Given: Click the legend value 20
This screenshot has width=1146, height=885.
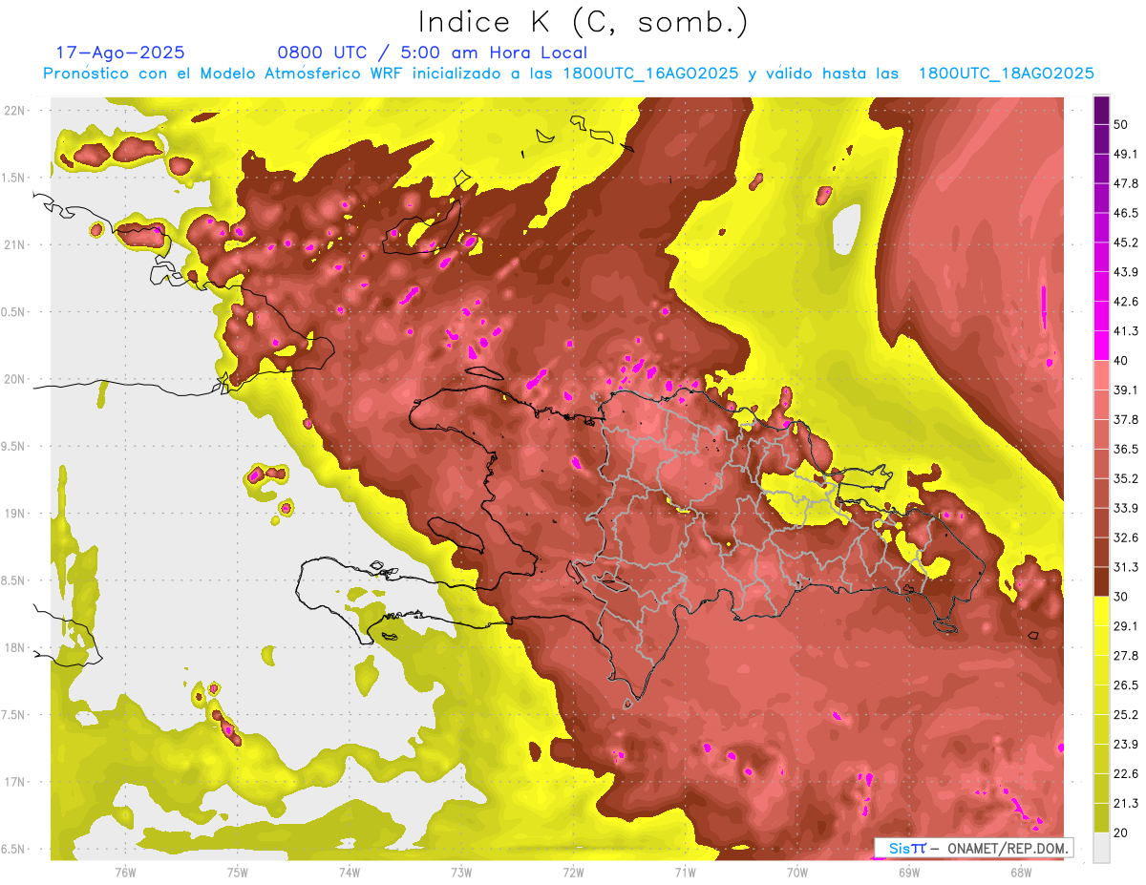Looking at the screenshot, I should (x=1122, y=832).
